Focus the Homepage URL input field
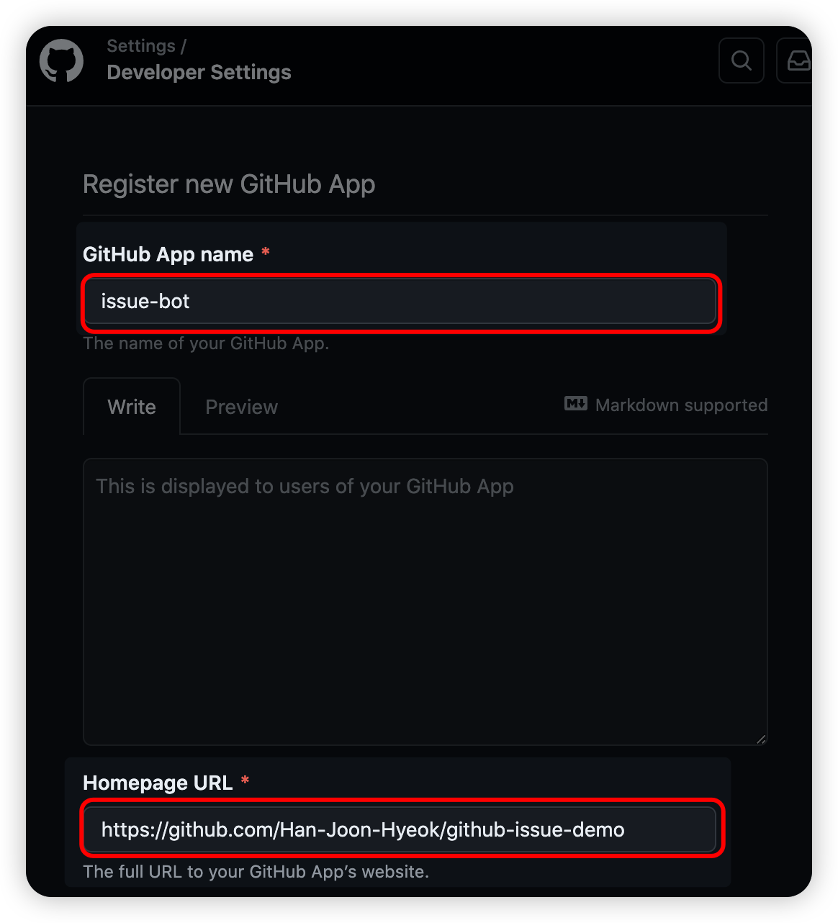This screenshot has height=923, width=838. coord(400,830)
